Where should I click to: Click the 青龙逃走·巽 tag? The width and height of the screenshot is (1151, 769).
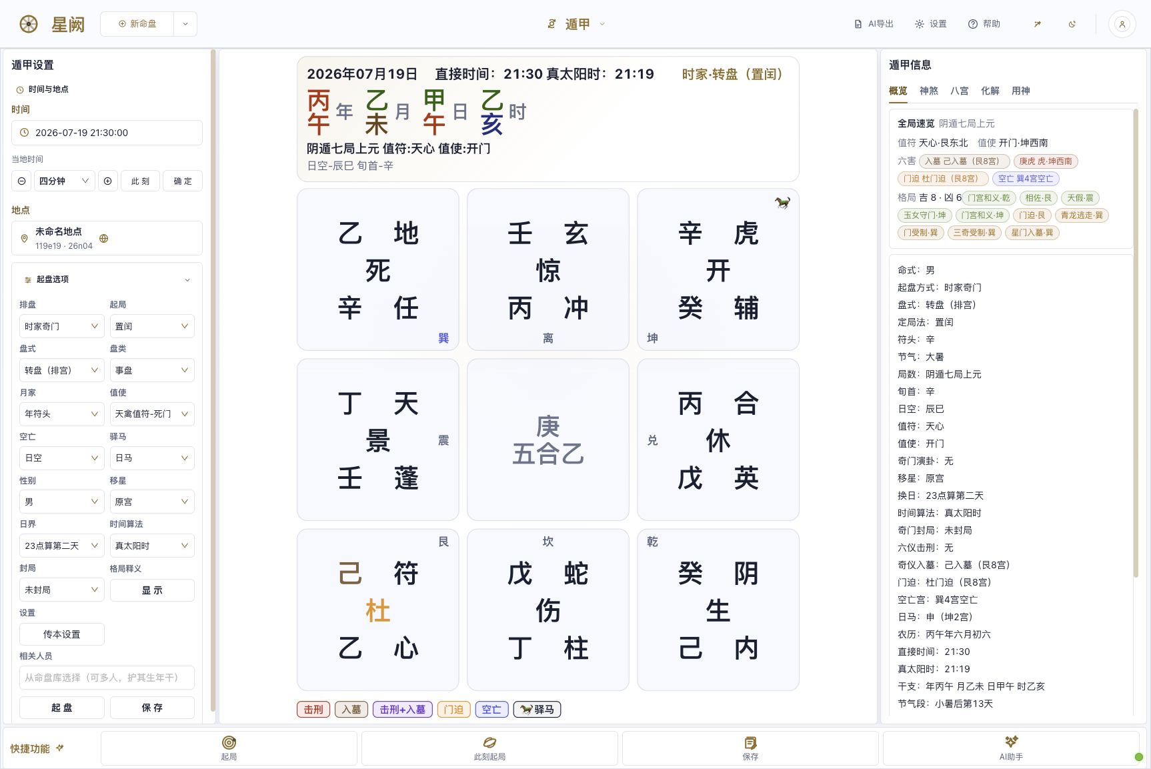[x=1082, y=215]
